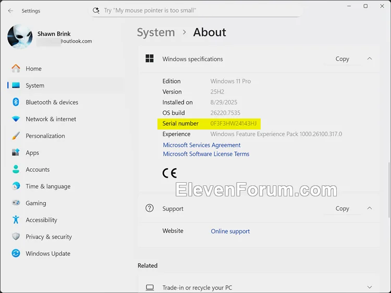Image resolution: width=391 pixels, height=293 pixels.
Task: Click the Support question mark icon
Action: point(150,208)
